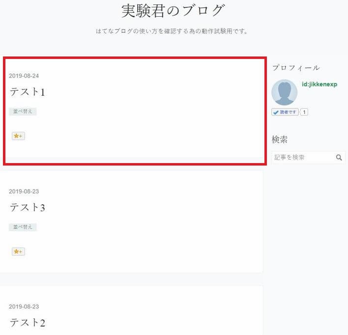
Task: Click the 検索 sidebar heading
Action: pos(280,140)
